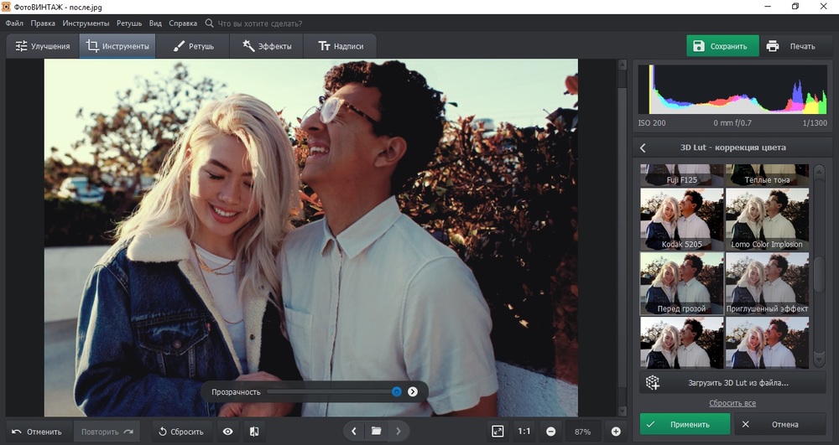
Task: Click Загрузить 3D Lut из файла button
Action: click(732, 382)
